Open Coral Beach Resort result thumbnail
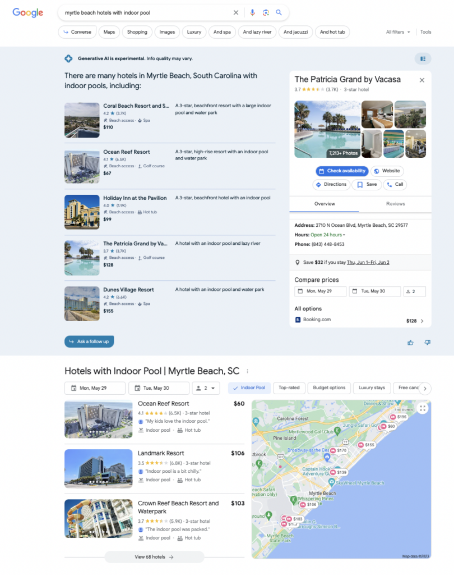 tap(82, 120)
